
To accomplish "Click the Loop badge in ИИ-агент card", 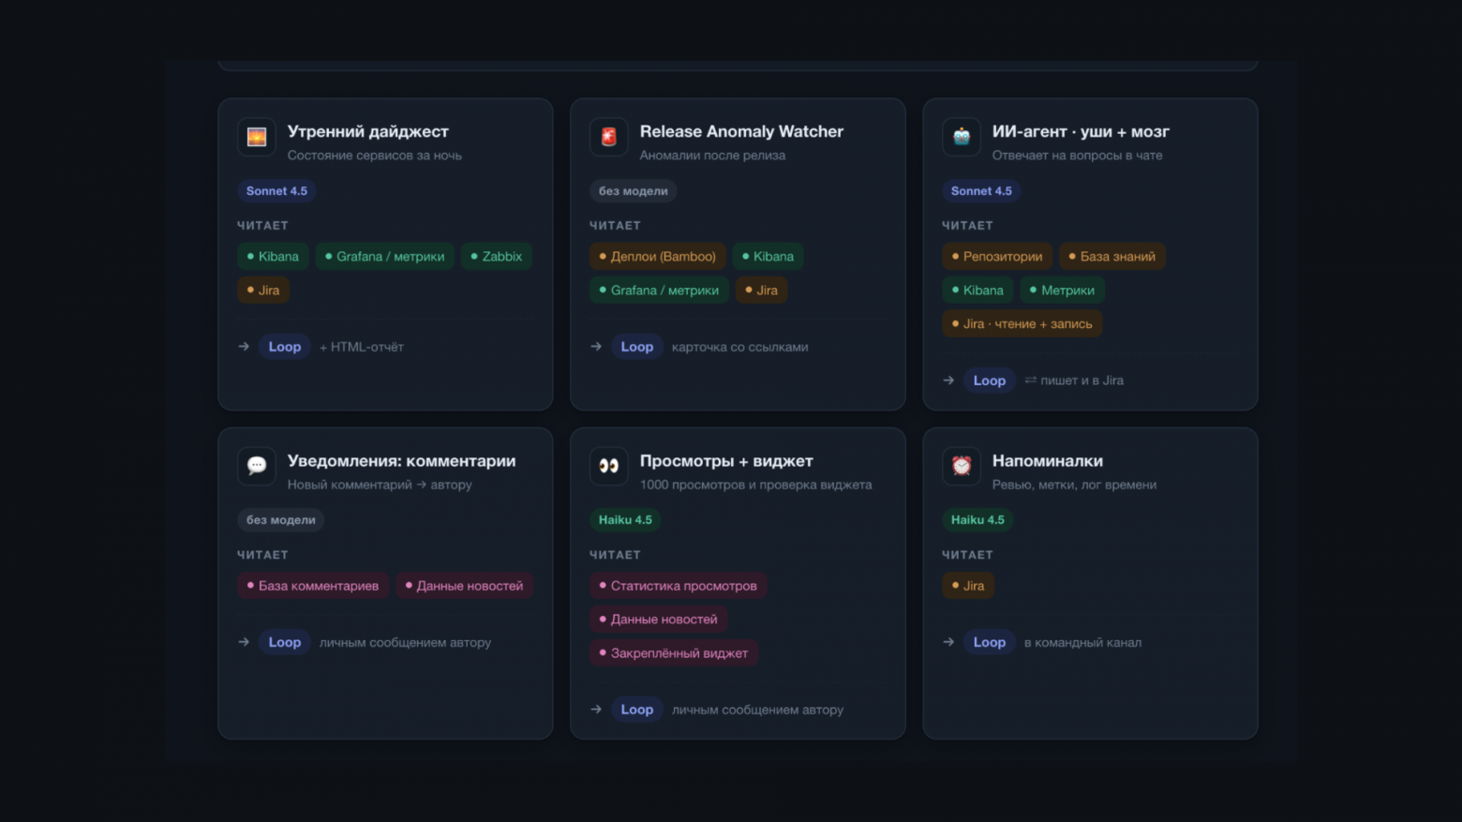I will (990, 381).
